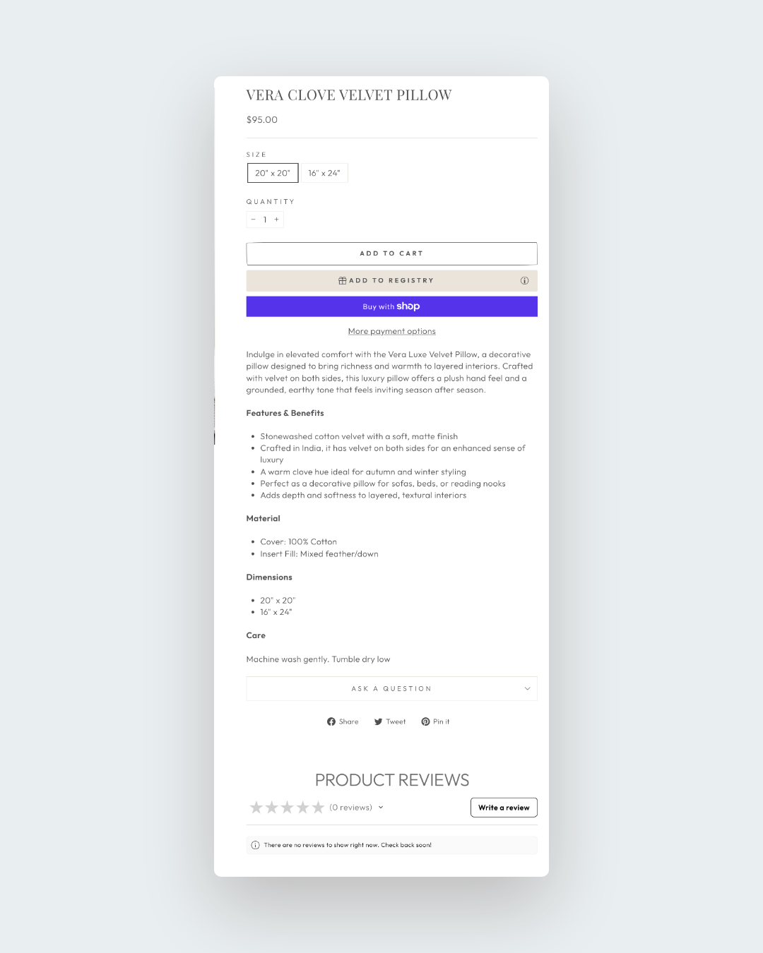Click the Pinterest Pin it icon
The height and width of the screenshot is (953, 763).
(425, 721)
